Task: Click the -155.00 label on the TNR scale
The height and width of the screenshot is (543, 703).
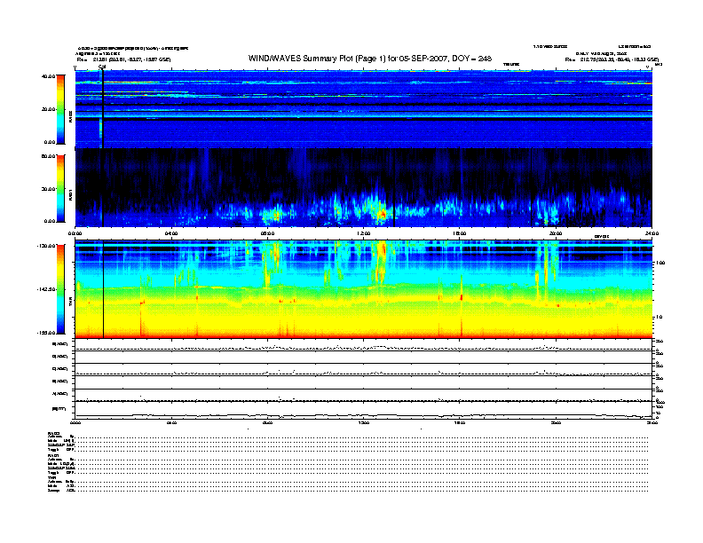Action: pos(46,333)
